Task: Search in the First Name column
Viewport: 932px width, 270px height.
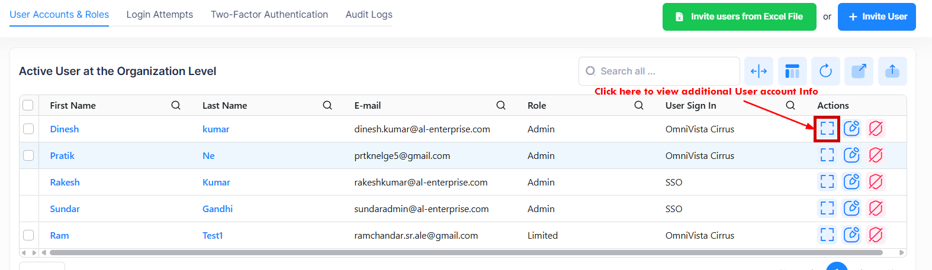Action: click(x=176, y=105)
